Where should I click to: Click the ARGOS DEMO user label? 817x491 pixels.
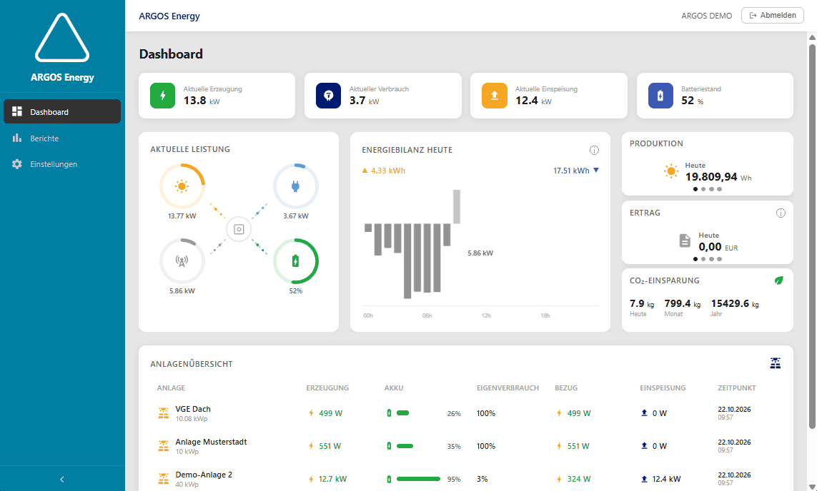point(706,16)
